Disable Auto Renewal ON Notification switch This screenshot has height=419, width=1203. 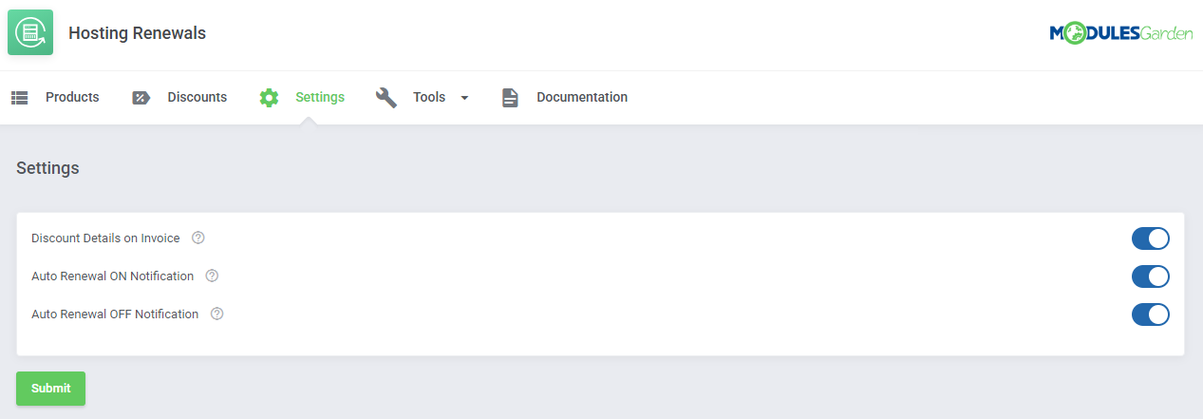coord(1150,276)
